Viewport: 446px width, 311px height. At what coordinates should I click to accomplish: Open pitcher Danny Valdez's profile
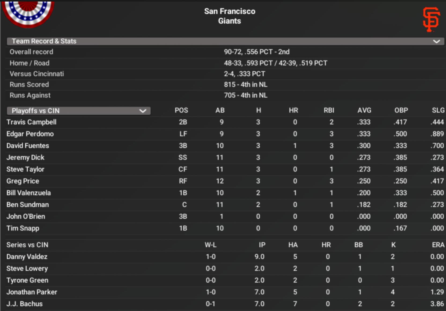tap(27, 257)
